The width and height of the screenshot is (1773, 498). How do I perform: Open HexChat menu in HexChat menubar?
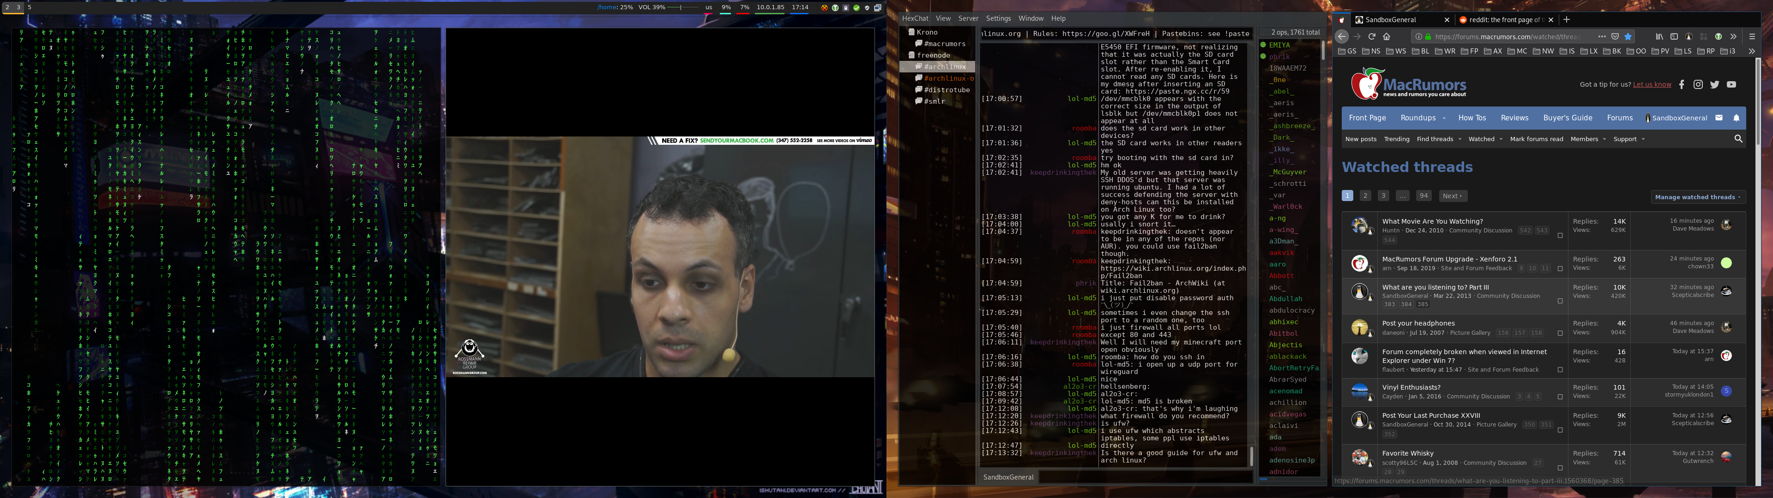915,18
